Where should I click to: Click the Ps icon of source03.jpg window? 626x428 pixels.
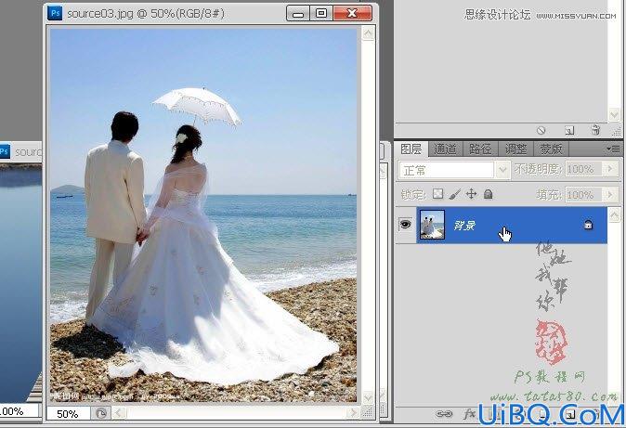(55, 13)
